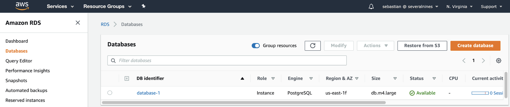Image resolution: width=510 pixels, height=107 pixels.
Task: Open Automated backups in the sidebar
Action: tap(26, 90)
